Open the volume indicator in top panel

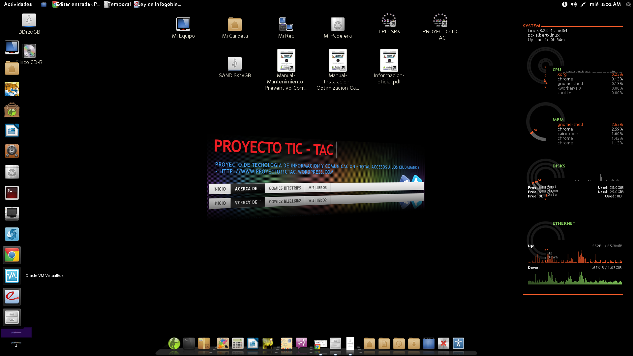pos(574,4)
